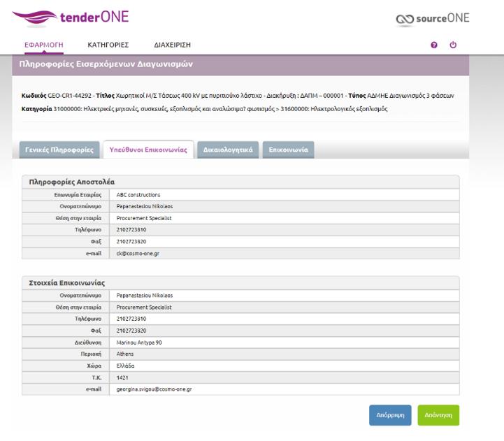504x441 pixels.
Task: Click the green Απάντηση button
Action: pos(438,415)
